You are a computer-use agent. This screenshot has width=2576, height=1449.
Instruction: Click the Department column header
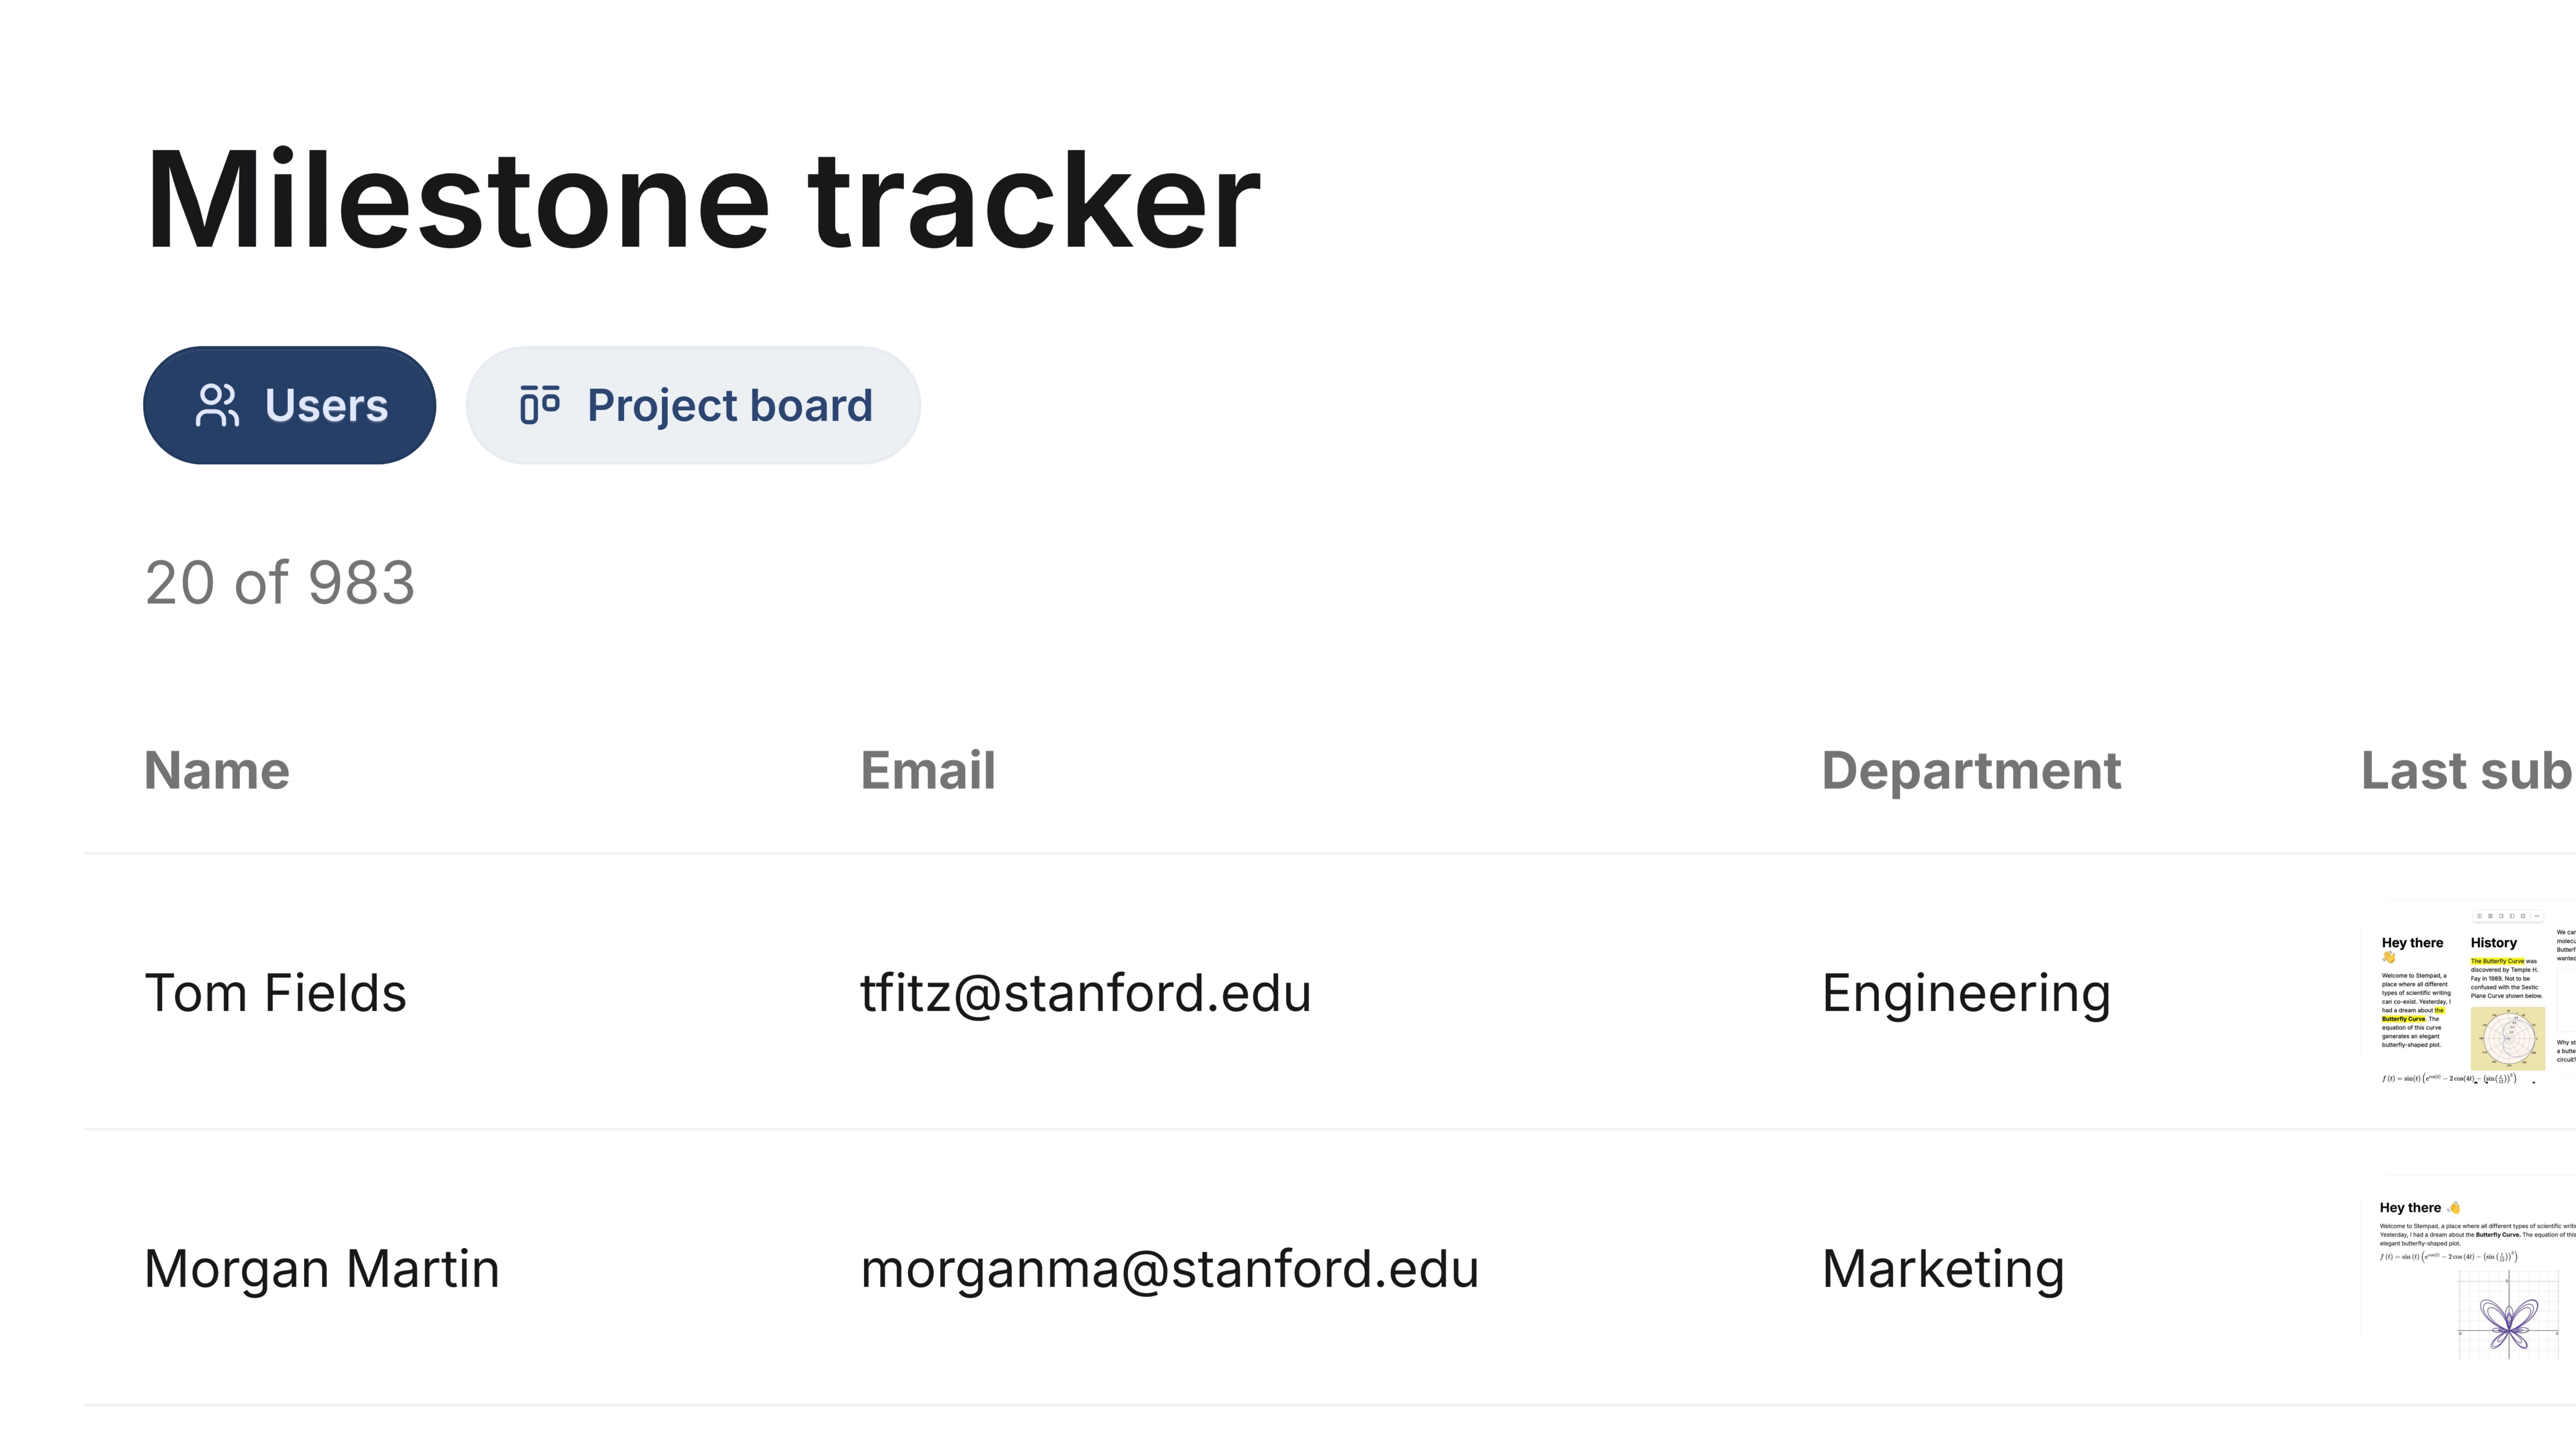coord(1971,771)
